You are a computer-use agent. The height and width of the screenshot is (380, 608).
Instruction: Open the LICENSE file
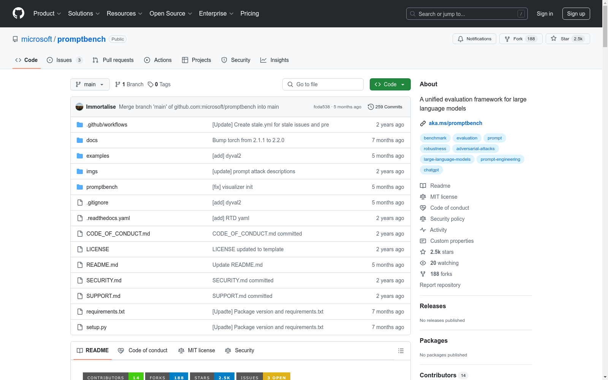[98, 249]
